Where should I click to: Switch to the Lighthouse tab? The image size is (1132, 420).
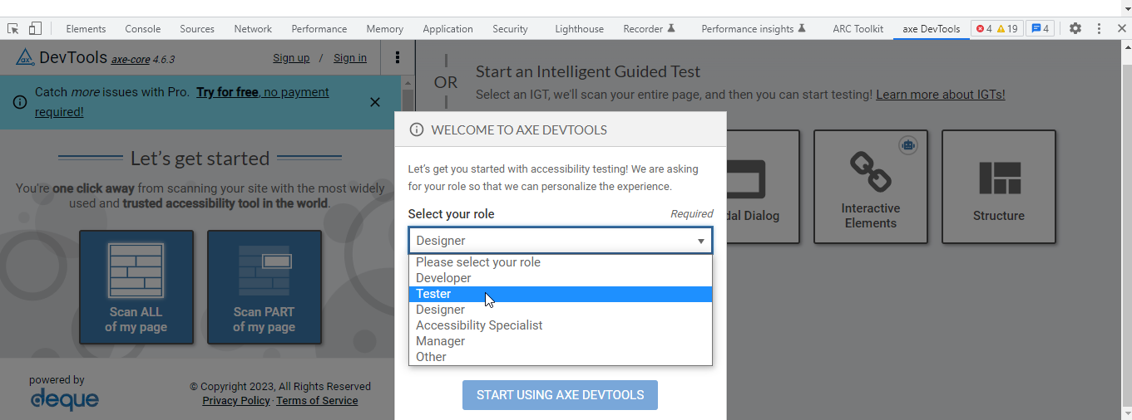point(579,28)
